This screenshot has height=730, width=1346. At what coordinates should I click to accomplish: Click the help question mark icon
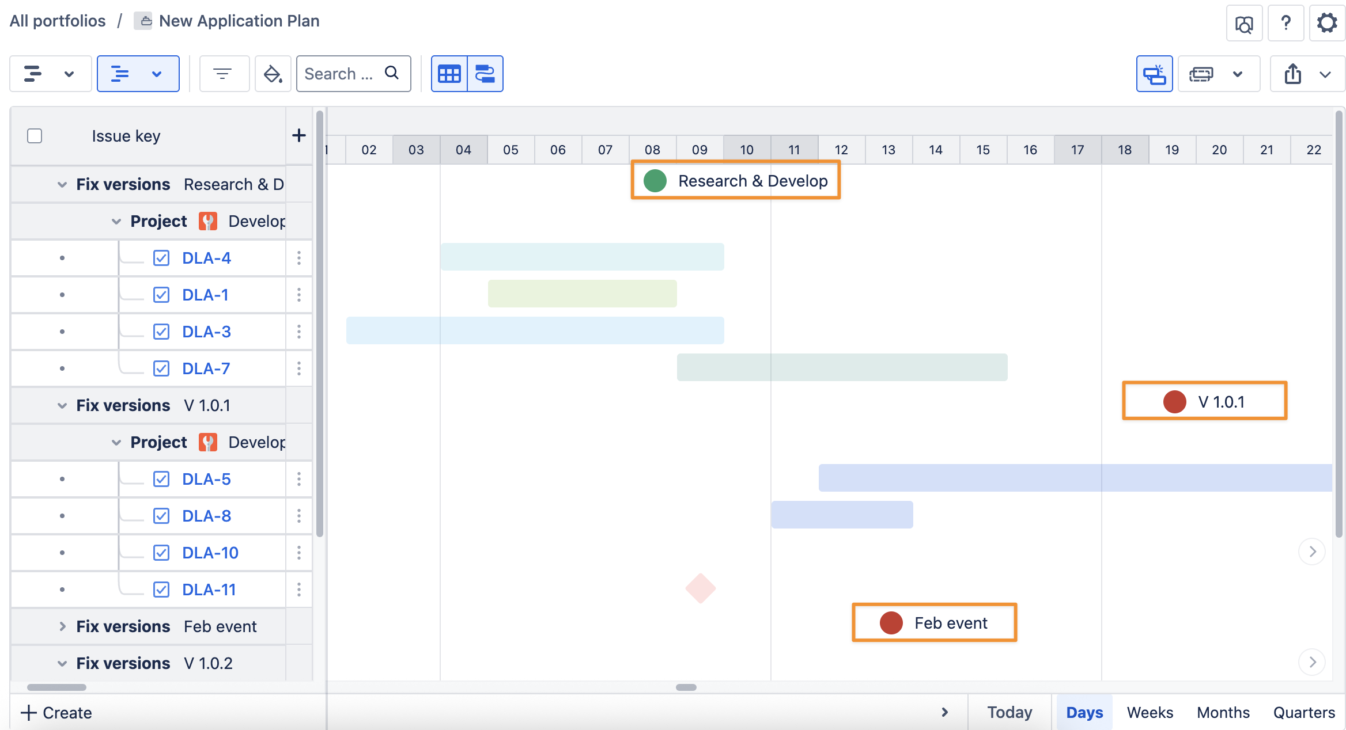tap(1285, 24)
